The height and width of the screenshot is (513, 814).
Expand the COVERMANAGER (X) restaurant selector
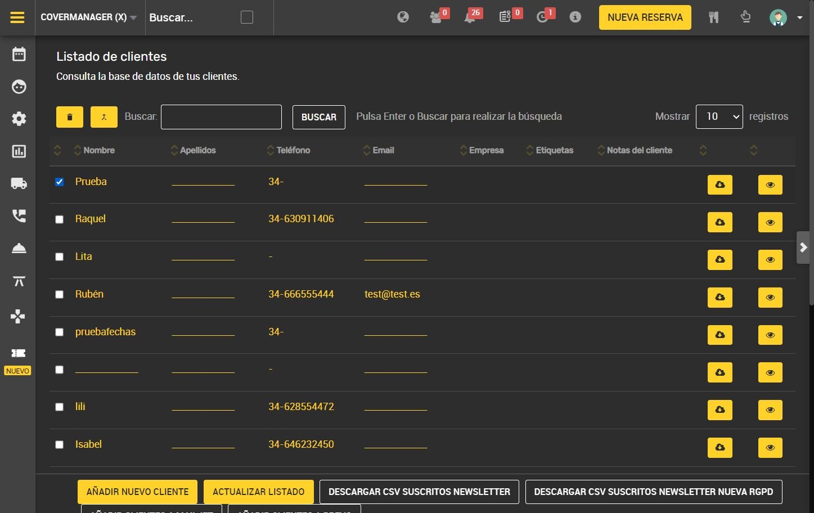click(x=89, y=17)
